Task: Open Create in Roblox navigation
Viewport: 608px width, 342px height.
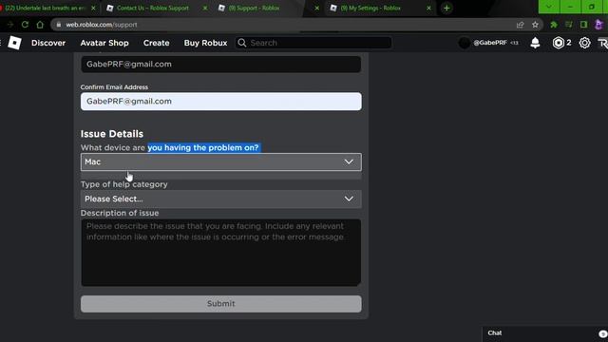Action: [156, 43]
